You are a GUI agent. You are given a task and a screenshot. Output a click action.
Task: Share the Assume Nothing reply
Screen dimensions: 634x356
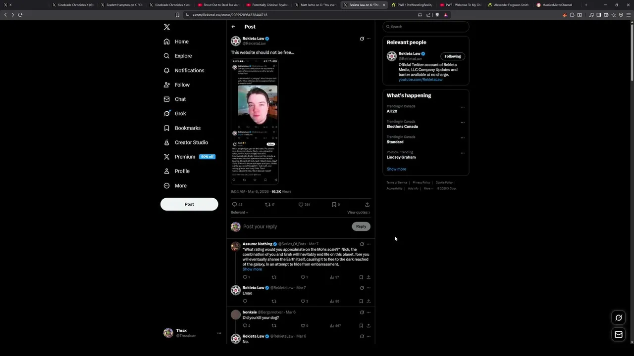tap(369, 277)
